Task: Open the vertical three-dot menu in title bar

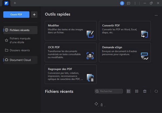Action: tap(135, 3)
